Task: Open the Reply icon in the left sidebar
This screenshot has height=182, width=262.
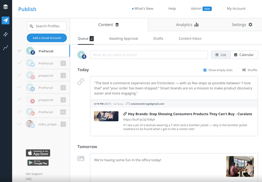Action: [5, 34]
